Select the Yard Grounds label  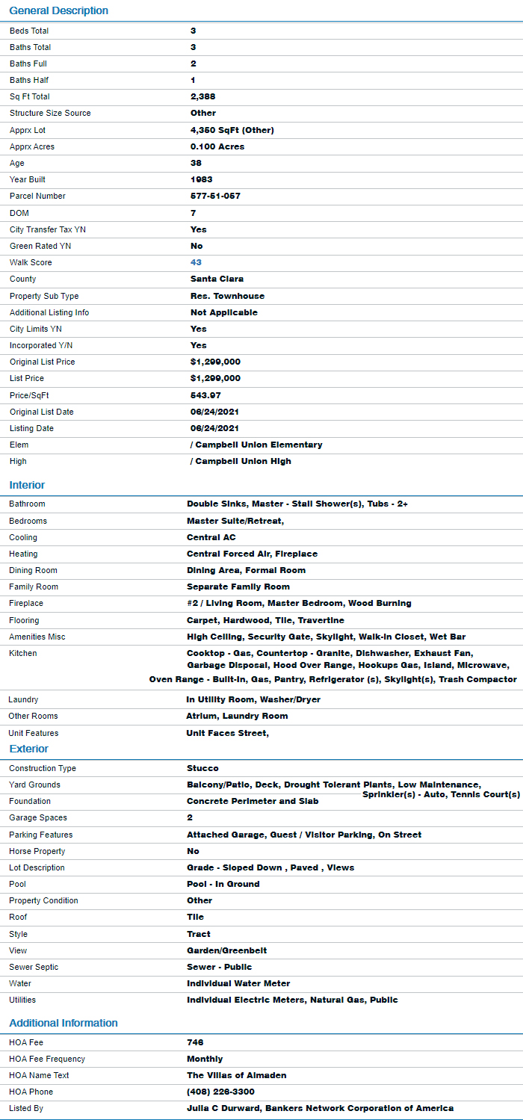[34, 785]
